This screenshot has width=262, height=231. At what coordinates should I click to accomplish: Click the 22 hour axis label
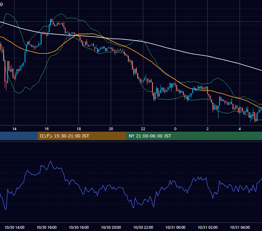pos(143,129)
